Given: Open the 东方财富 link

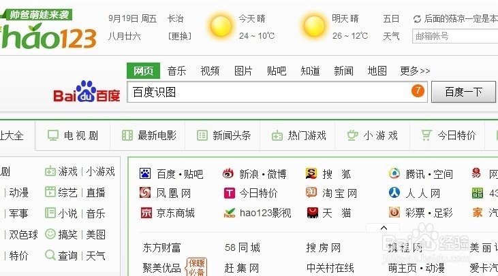Looking at the screenshot, I should click(x=161, y=247).
